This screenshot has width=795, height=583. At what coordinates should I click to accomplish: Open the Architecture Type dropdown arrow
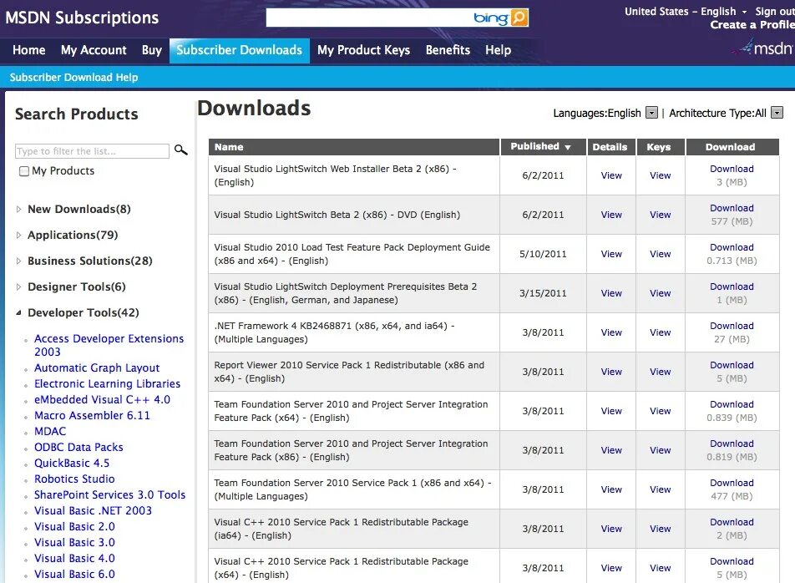coord(777,113)
